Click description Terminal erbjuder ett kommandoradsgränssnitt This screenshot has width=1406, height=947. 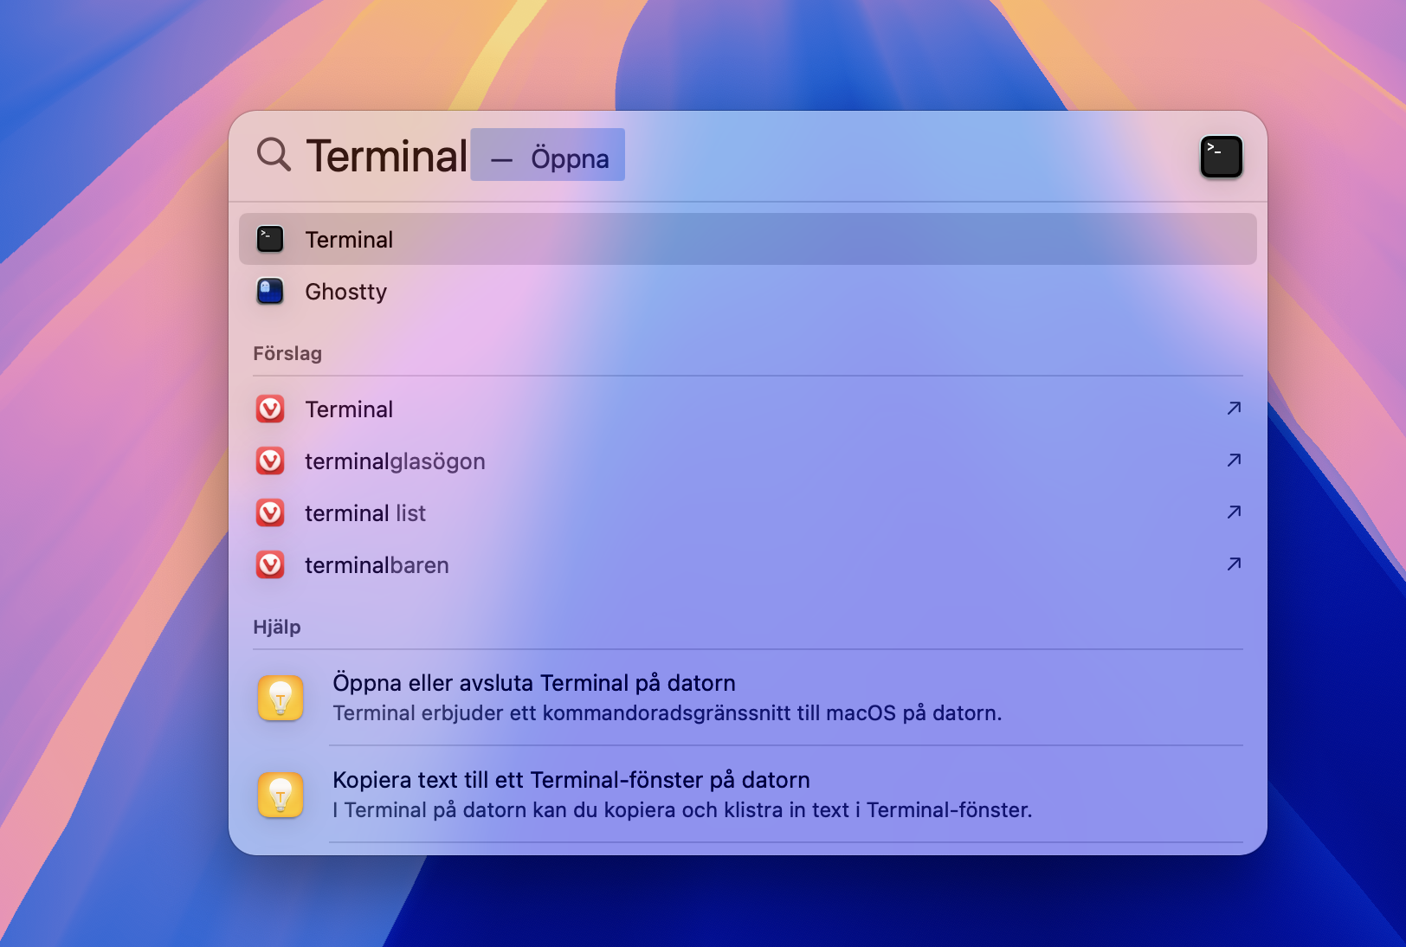tap(668, 713)
